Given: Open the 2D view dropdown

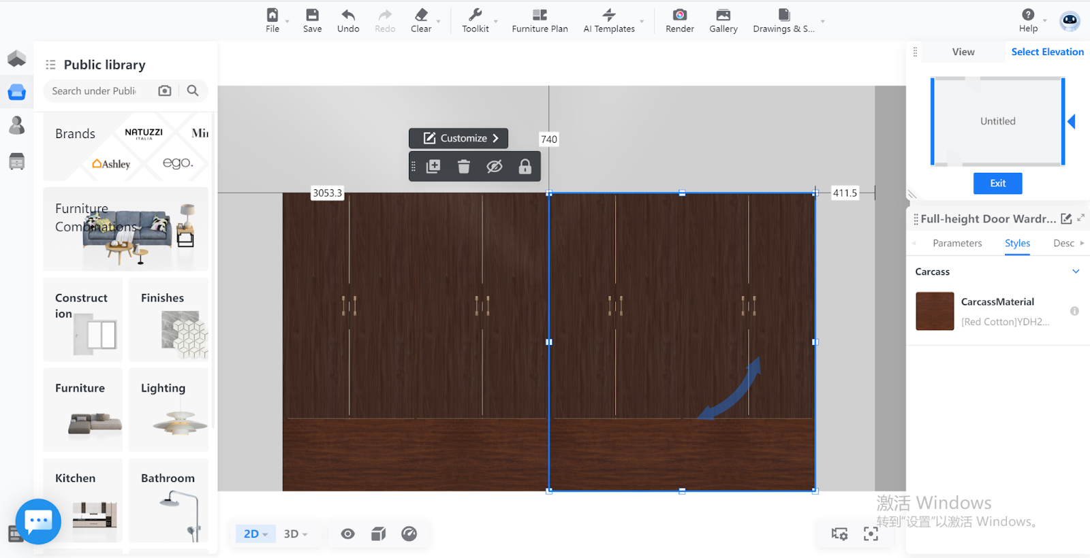Looking at the screenshot, I should 255,534.
